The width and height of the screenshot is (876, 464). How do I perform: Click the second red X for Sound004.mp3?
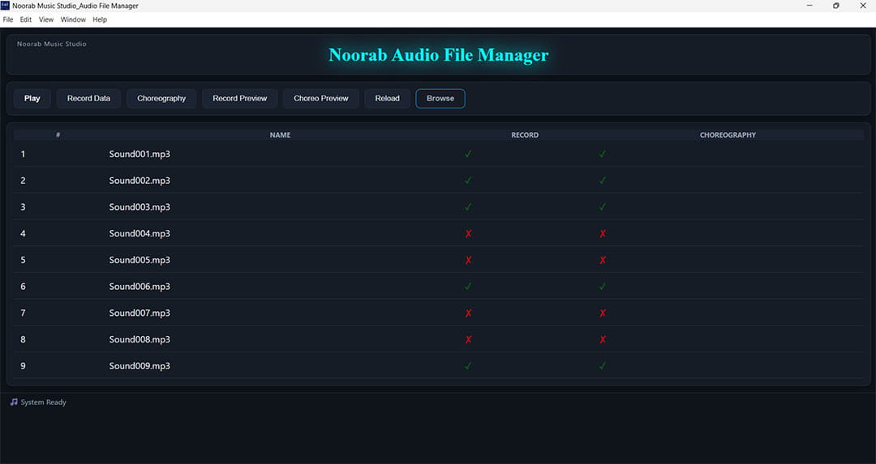pos(602,234)
